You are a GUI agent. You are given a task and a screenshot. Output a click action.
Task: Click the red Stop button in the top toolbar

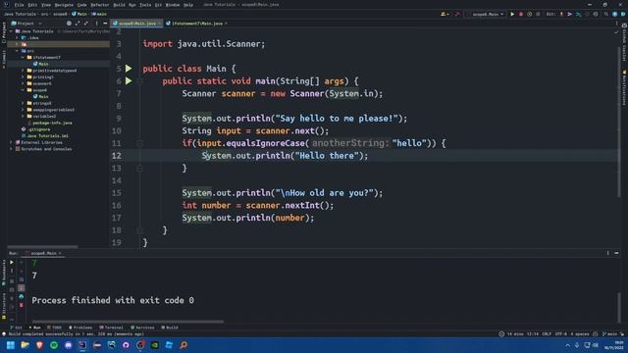tap(521, 14)
